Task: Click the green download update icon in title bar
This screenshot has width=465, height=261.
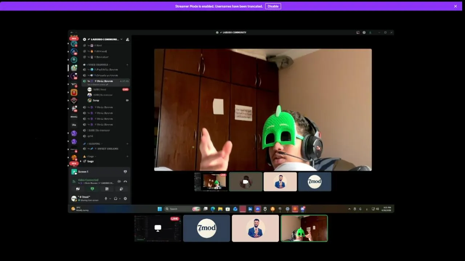Action: [x=370, y=32]
